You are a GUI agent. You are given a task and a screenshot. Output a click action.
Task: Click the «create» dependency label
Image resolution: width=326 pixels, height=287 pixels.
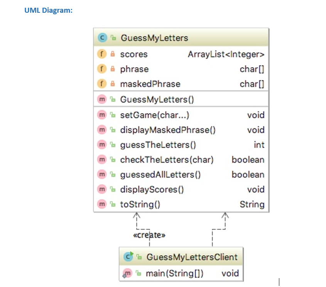[149, 234]
